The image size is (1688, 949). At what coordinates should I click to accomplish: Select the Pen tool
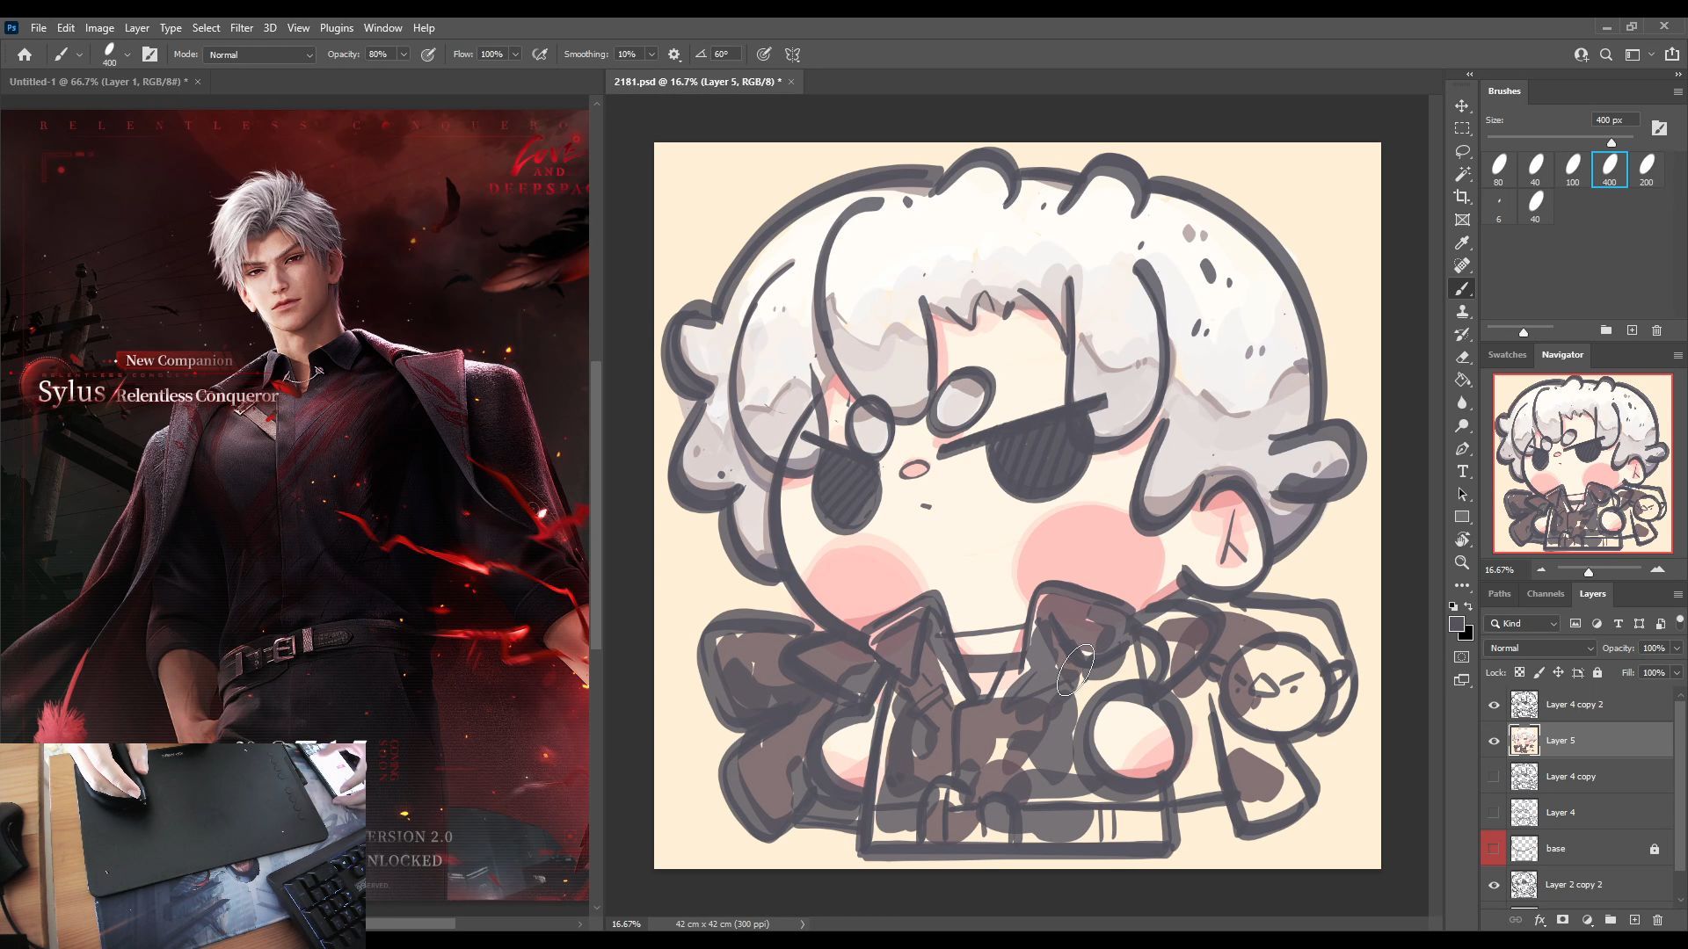[1462, 448]
